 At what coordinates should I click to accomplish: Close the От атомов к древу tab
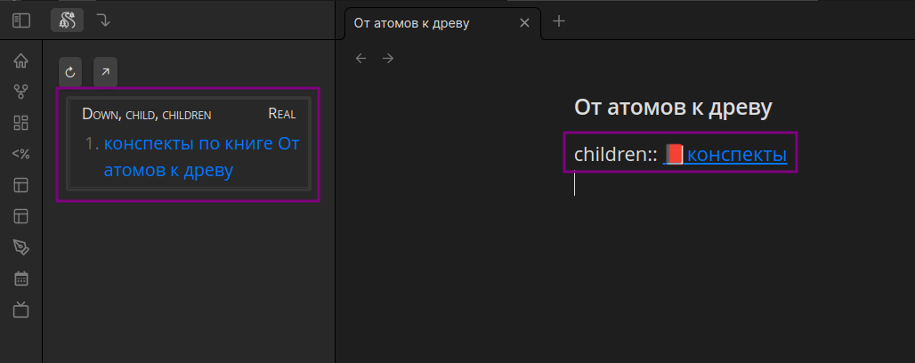tap(525, 22)
